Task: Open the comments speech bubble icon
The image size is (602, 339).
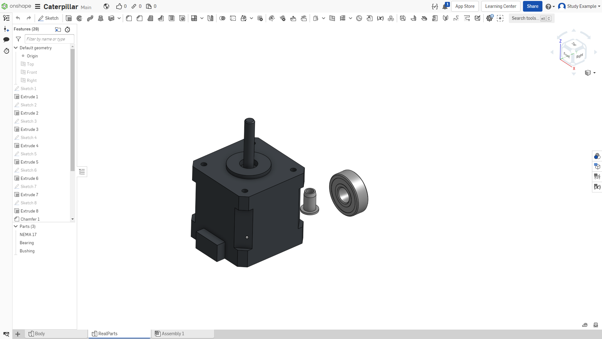Action: 6,40
